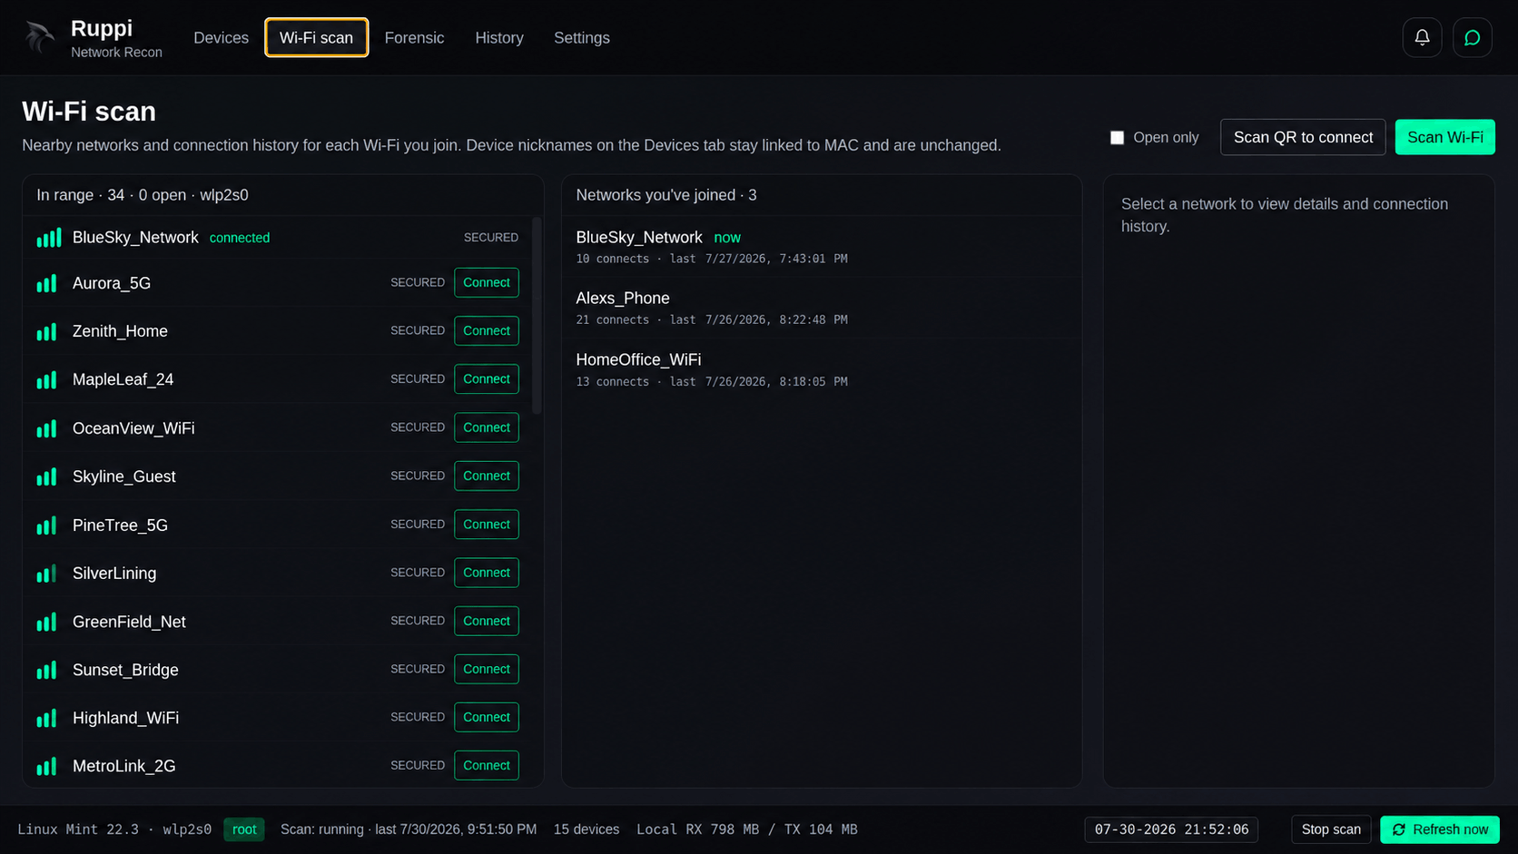Switch to the Devices tab
1518x854 pixels.
[221, 37]
